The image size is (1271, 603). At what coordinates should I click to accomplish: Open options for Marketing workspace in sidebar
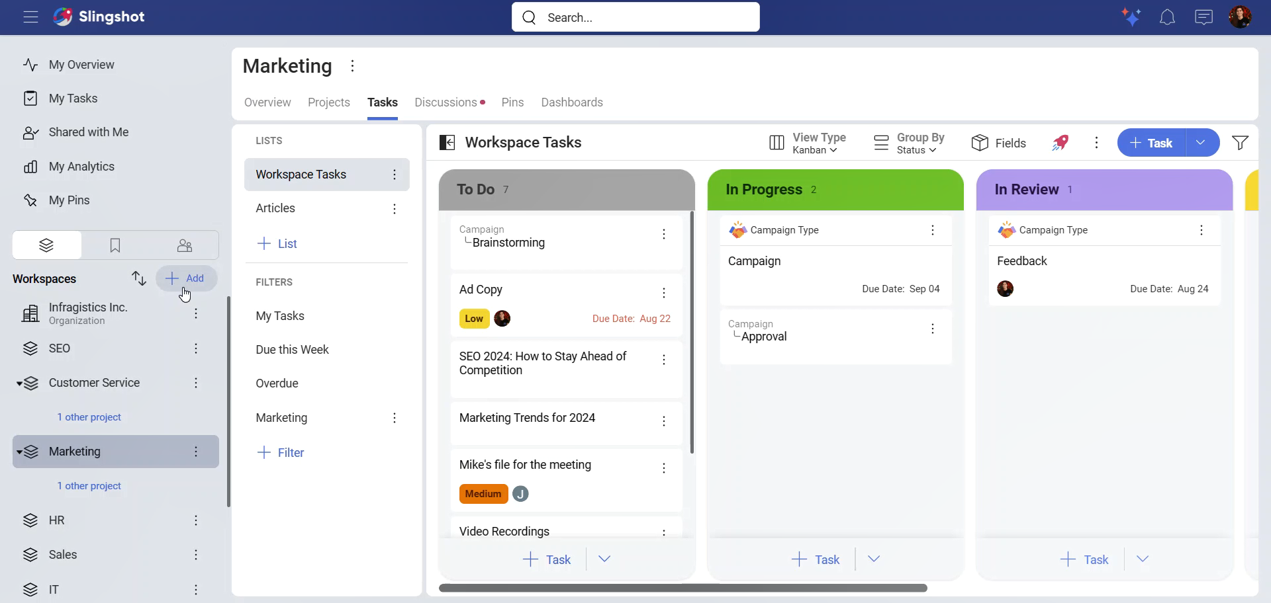tap(196, 452)
